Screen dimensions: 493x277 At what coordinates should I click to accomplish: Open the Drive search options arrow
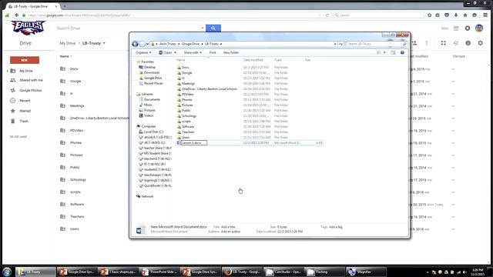coord(203,28)
